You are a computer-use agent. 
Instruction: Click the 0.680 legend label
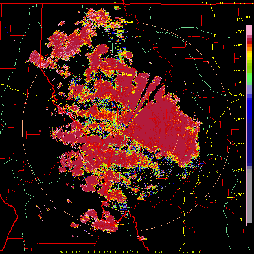tap(239, 107)
